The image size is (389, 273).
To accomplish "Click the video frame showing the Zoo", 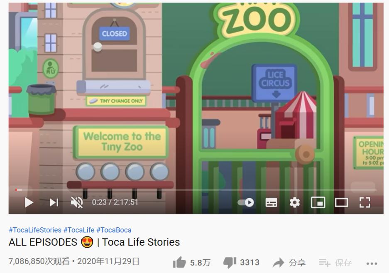I will point(196,94).
